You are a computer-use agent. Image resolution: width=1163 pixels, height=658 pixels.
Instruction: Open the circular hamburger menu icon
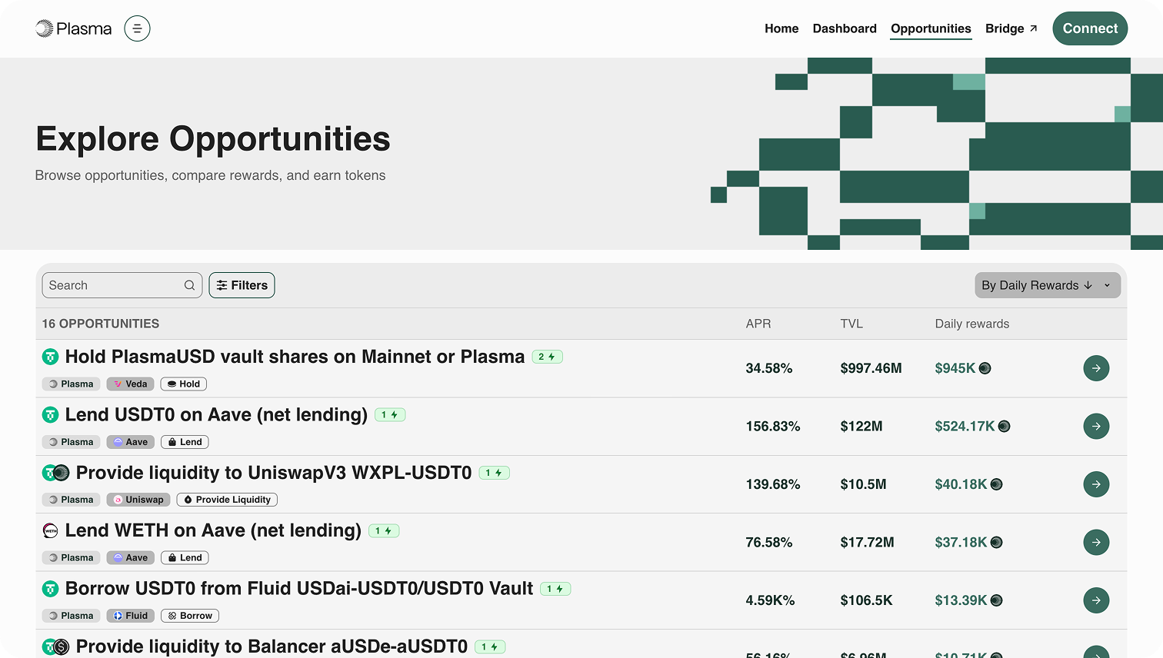(x=137, y=28)
